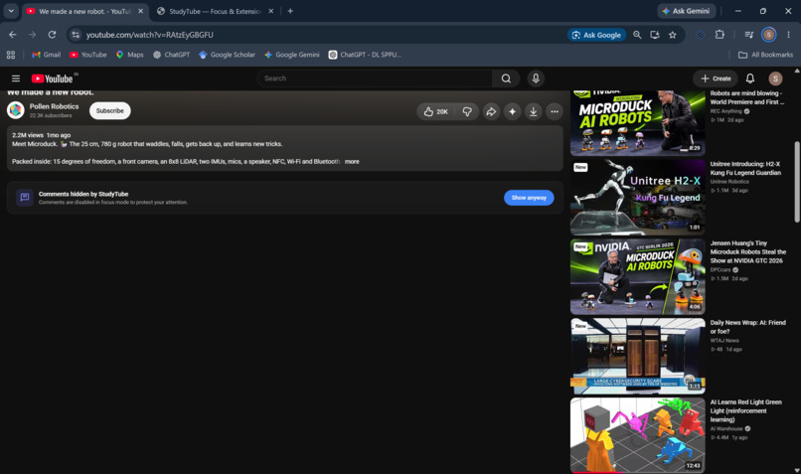
Task: Like the video with thumbs-up 20K
Action: click(x=435, y=111)
